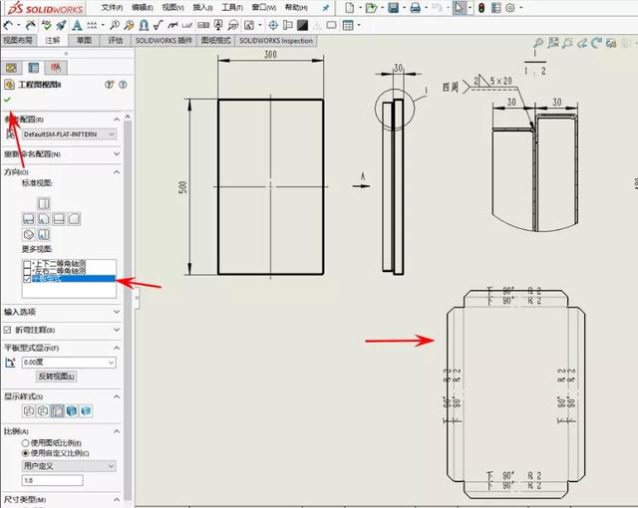Click the Format Painter icon
This screenshot has width=638, height=508.
click(62, 25)
